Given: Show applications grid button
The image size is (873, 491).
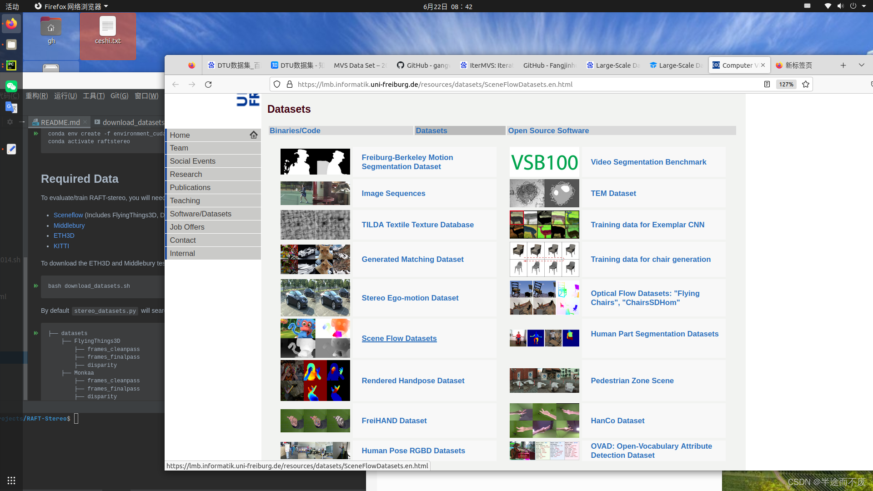Looking at the screenshot, I should tap(11, 481).
